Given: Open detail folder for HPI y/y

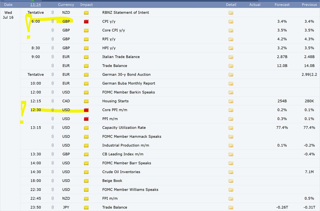Looking at the screenshot, I should 231,48.
